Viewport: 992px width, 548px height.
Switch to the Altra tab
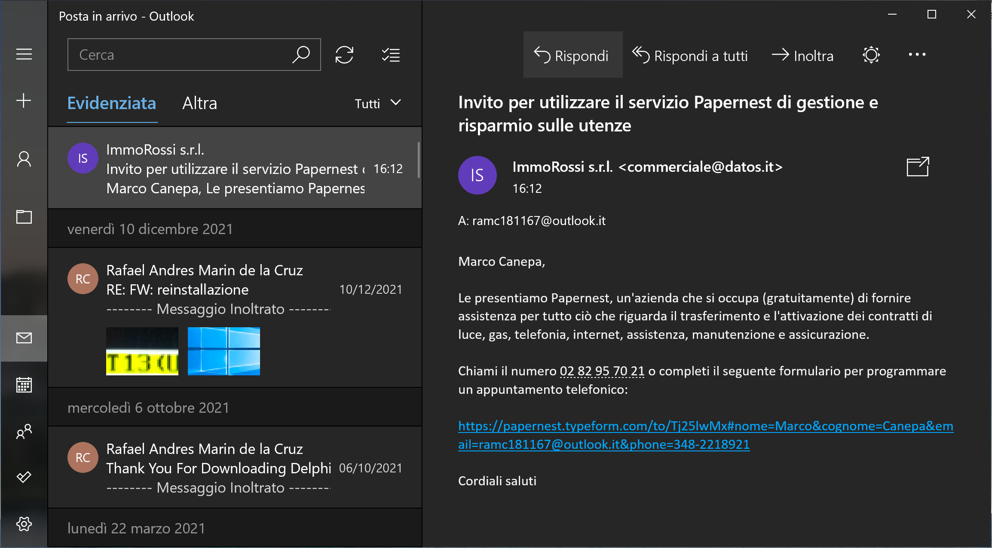click(x=200, y=104)
